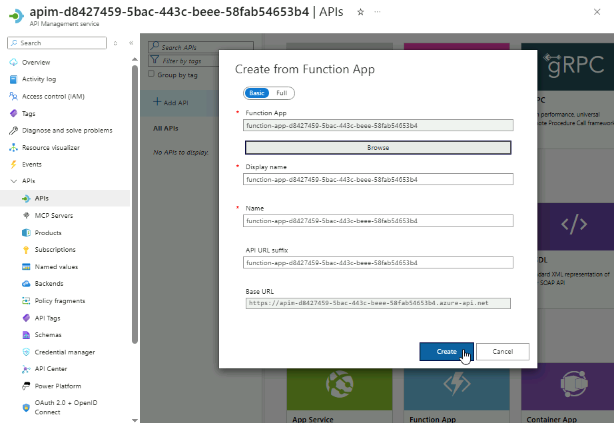The height and width of the screenshot is (423, 614).
Task: Click the Tags icon in sidebar
Action: [13, 114]
